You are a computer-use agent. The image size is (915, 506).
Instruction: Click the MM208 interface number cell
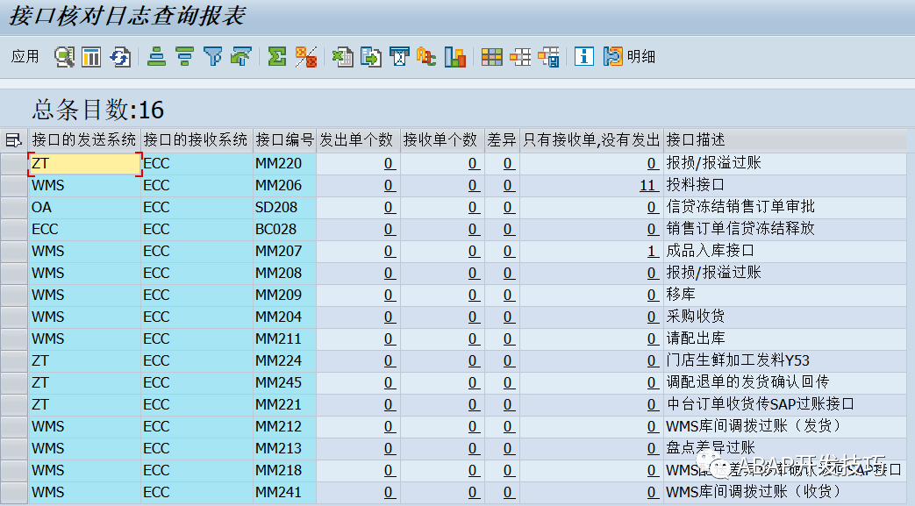point(285,273)
